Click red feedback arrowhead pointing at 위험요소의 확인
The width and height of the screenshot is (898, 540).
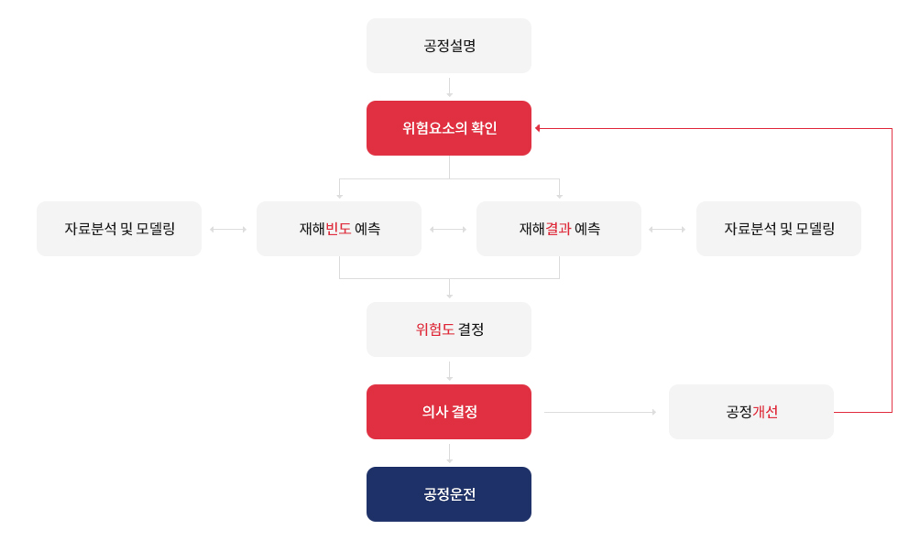[538, 128]
